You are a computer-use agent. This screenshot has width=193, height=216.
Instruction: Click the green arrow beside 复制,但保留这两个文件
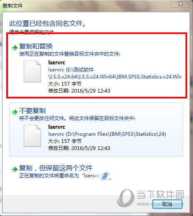(x=15, y=169)
